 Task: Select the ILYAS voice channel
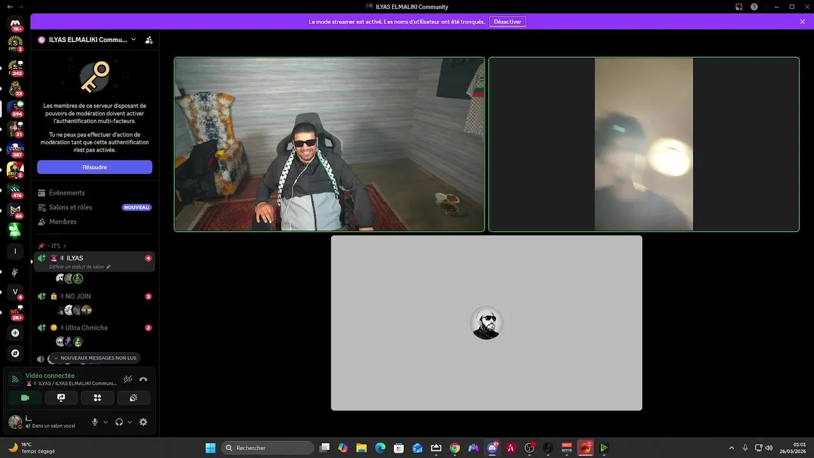pyautogui.click(x=94, y=261)
